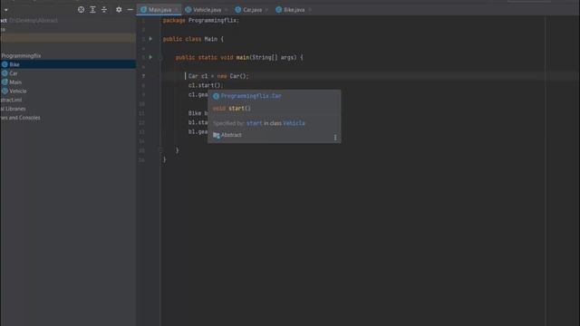This screenshot has height=326, width=580.
Task: Run main method from gutter arrow
Action: point(150,57)
